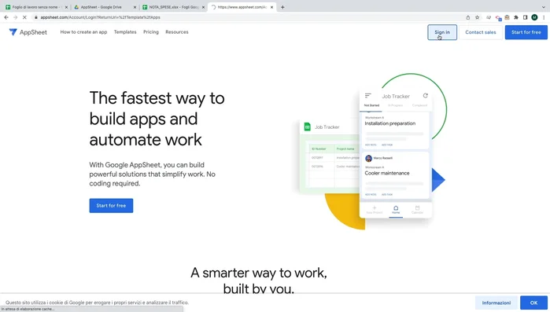Viewport: 550px width, 312px height.
Task: Click the hamburger menu in the Job Tracker mockup
Action: tap(368, 95)
